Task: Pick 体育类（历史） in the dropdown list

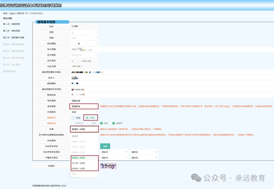Action: click(84, 152)
